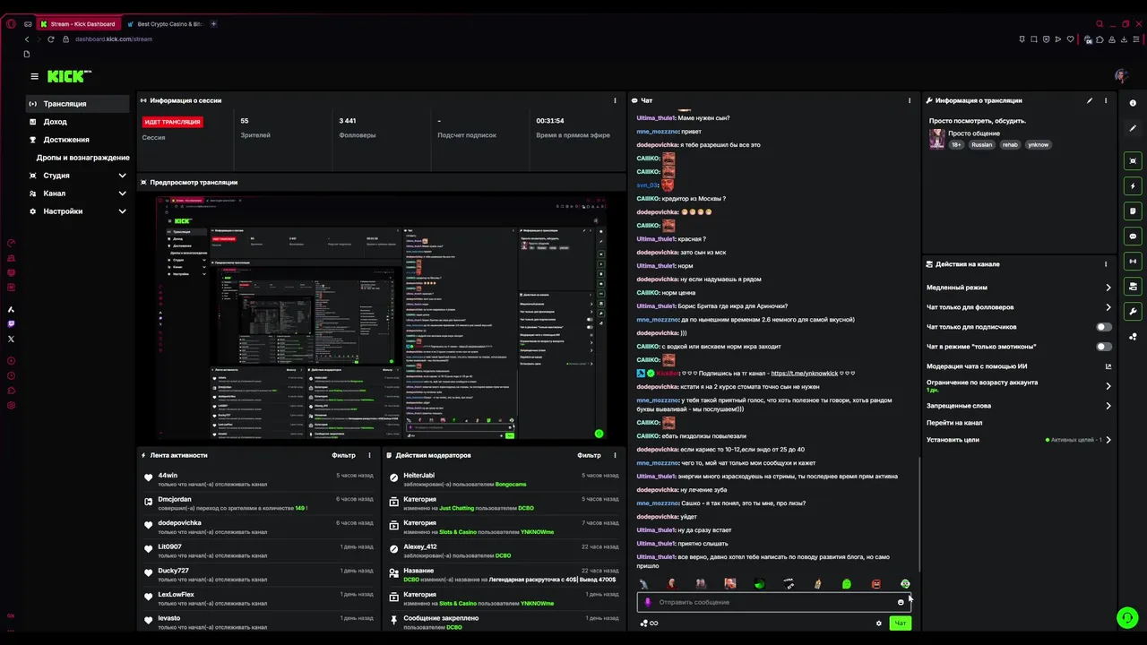Open channel actions panel three-dot menu

pyautogui.click(x=1106, y=264)
